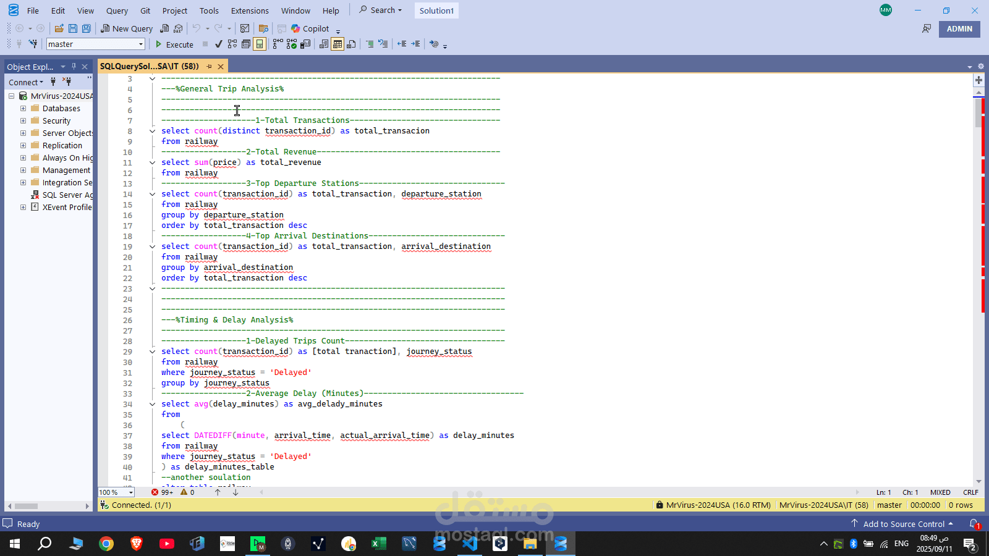Screen dimensions: 989x556
Task: Execute the SQL query
Action: (x=174, y=44)
